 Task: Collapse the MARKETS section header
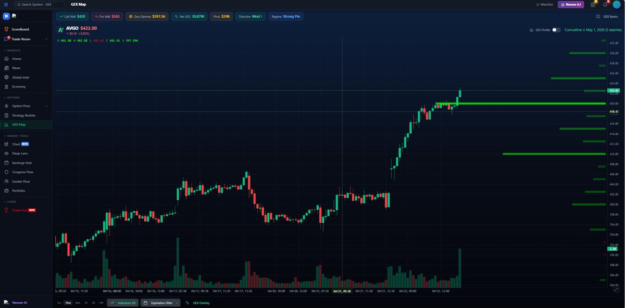pyautogui.click(x=13, y=50)
